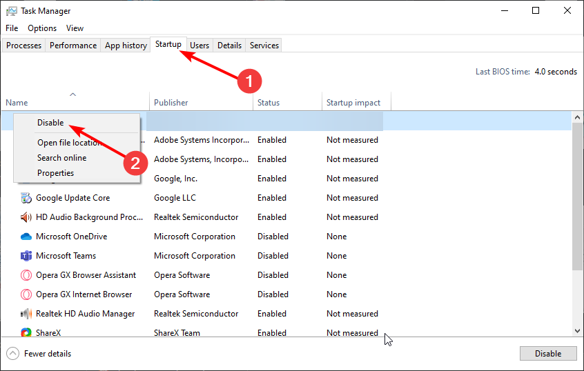584x371 pixels.
Task: Click Realtek Semiconductor for HD Audio Background
Action: [x=196, y=217]
